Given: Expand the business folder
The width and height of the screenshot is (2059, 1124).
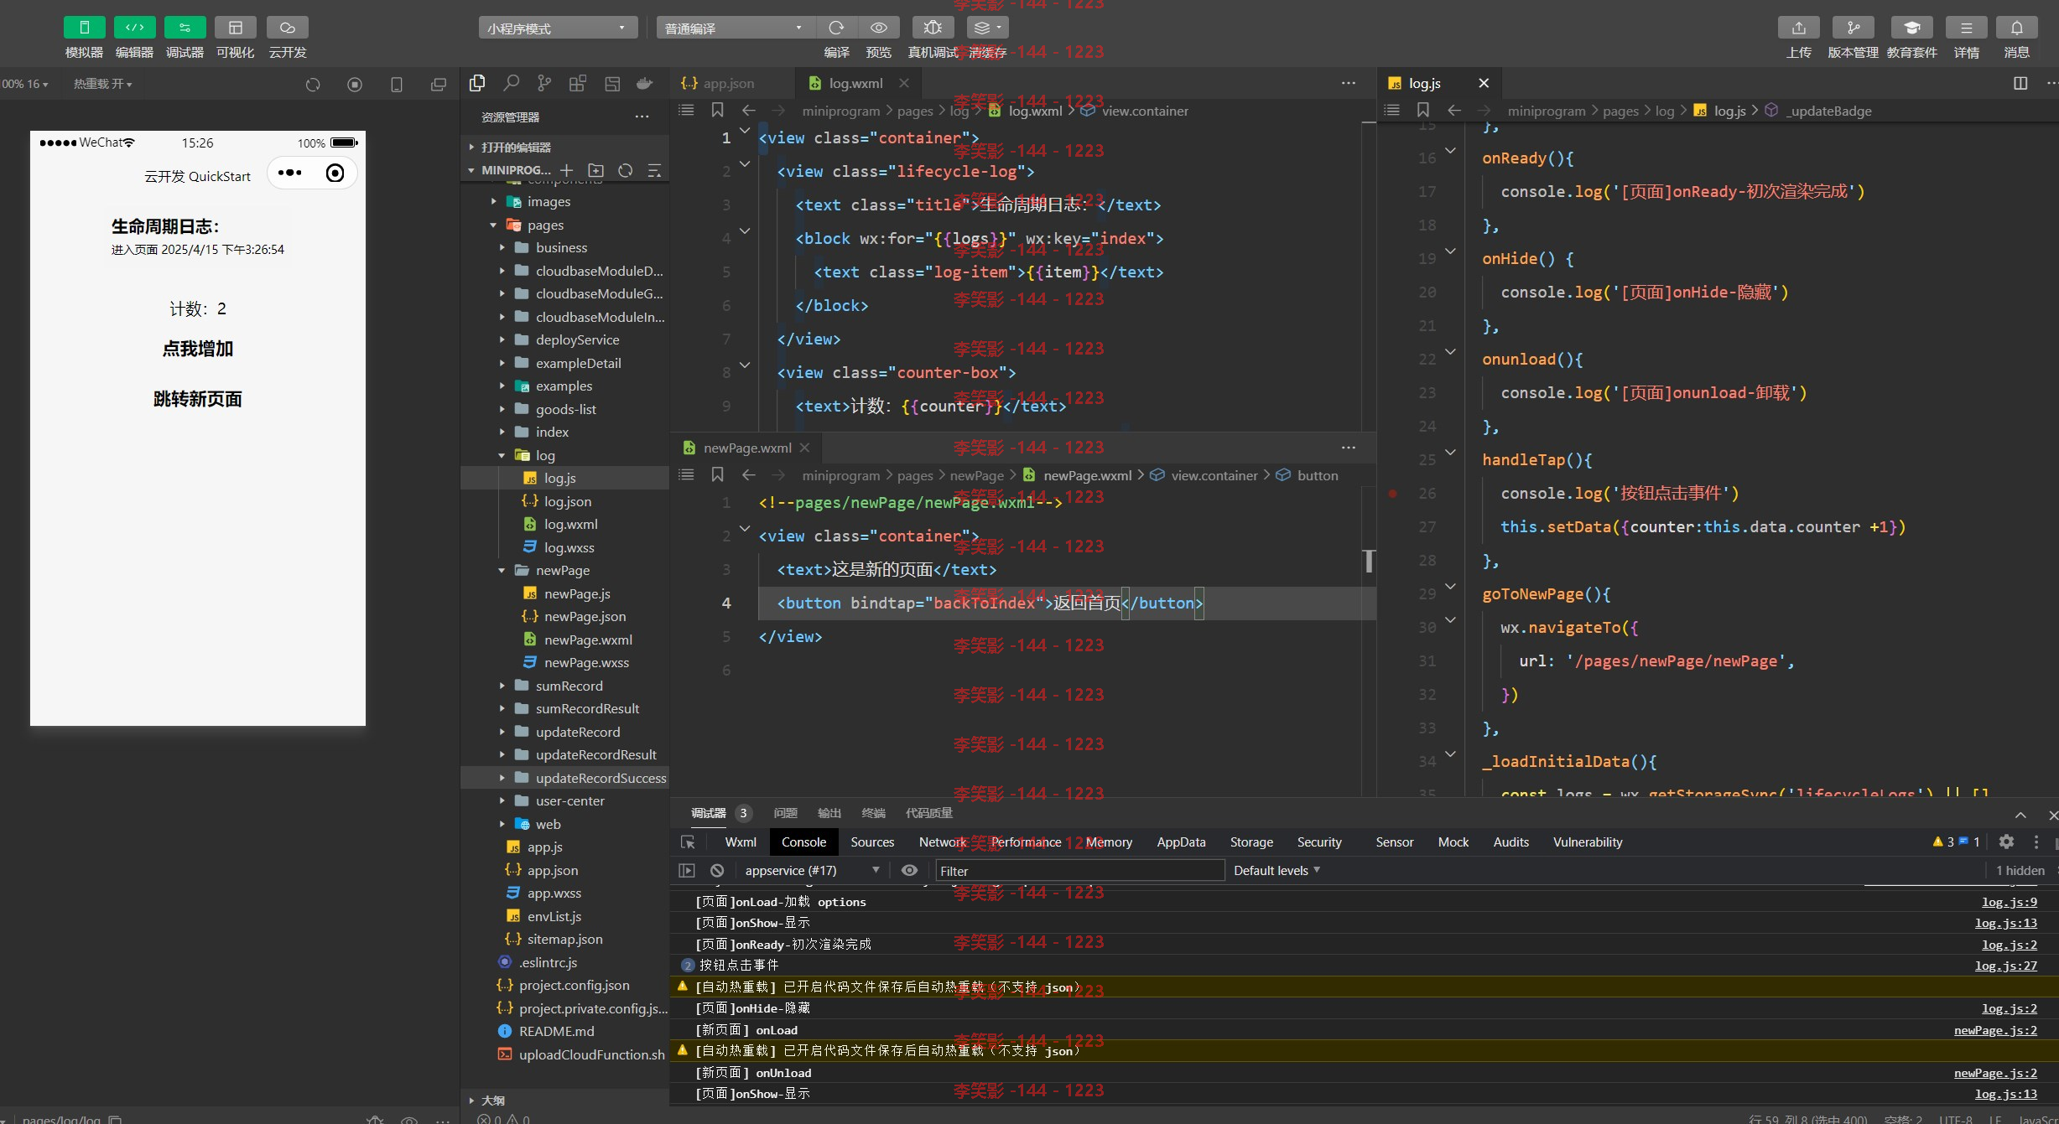Looking at the screenshot, I should tap(502, 248).
